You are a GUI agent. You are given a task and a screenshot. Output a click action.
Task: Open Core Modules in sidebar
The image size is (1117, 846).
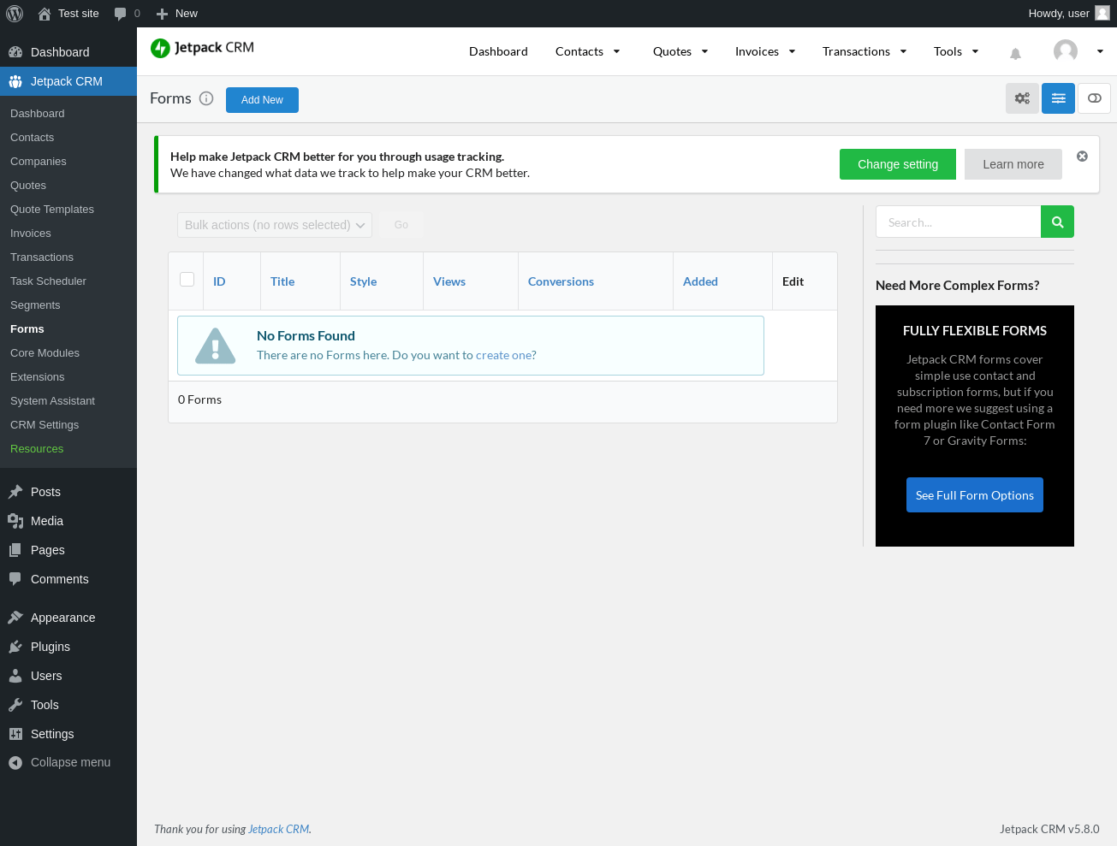(x=45, y=353)
